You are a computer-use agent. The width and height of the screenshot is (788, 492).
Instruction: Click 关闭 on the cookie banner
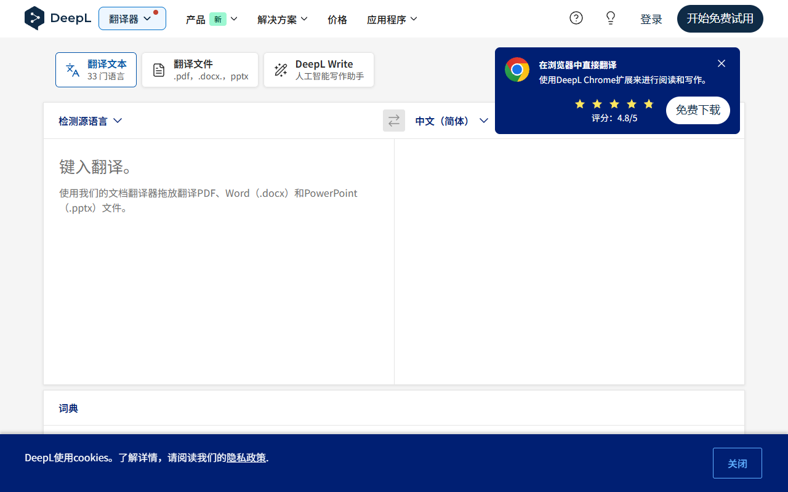738,463
